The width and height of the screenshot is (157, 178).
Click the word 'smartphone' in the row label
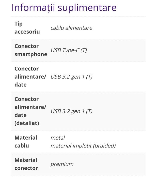pyautogui.click(x=31, y=54)
